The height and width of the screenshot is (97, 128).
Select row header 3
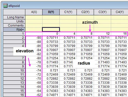[14, 42]
